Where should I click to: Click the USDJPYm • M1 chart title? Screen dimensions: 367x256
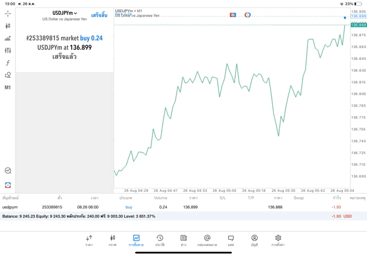[128, 11]
